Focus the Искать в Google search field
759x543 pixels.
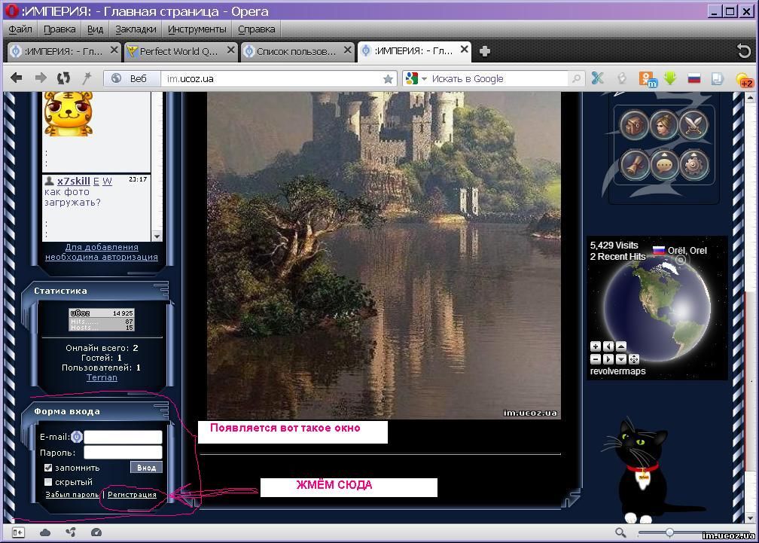coord(498,78)
